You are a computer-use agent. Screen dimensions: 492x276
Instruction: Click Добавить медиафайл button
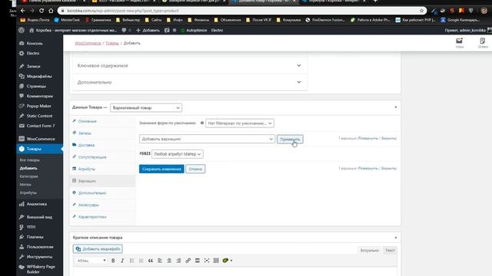pos(98,248)
